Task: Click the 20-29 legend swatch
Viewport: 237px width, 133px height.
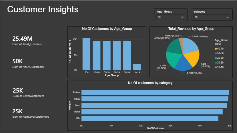Action: point(216,58)
